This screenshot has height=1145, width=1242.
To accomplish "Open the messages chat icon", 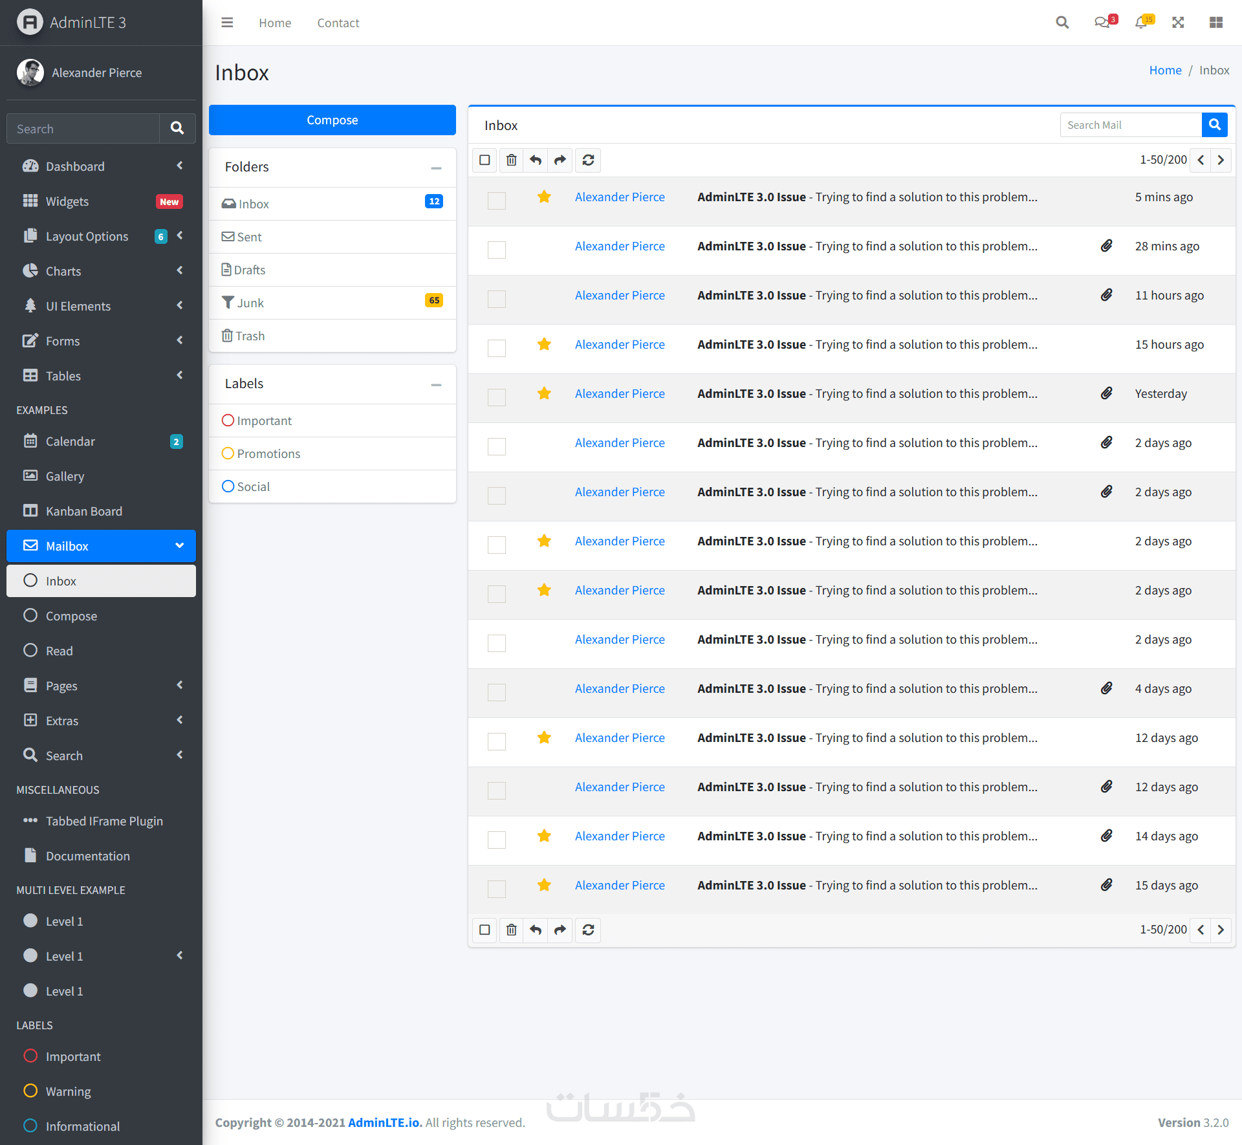I will coord(1102,23).
